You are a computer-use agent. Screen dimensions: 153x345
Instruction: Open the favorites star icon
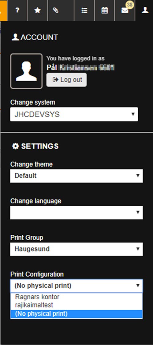click(38, 10)
